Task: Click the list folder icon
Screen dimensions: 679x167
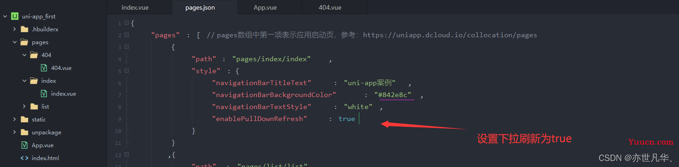Action: tap(34, 106)
